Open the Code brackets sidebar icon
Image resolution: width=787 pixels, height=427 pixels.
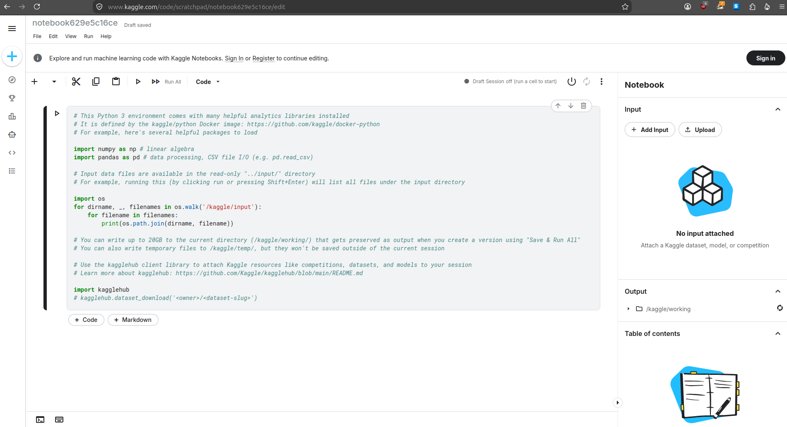click(x=12, y=153)
